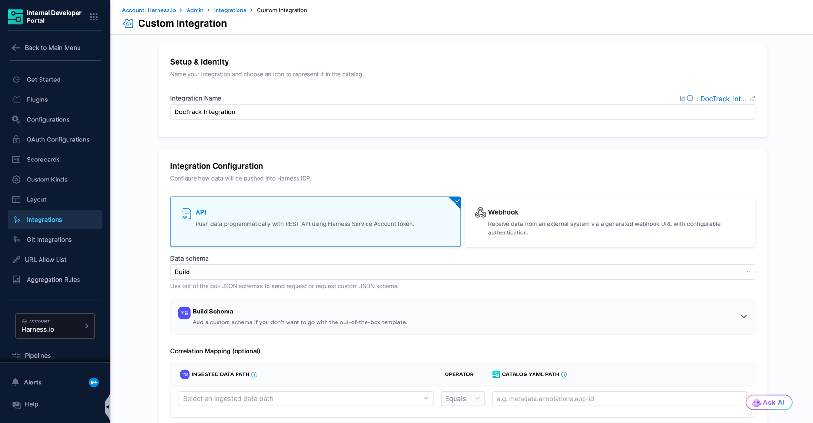Click the Catalog YAML Path input field
Image resolution: width=813 pixels, height=423 pixels.
click(x=619, y=399)
